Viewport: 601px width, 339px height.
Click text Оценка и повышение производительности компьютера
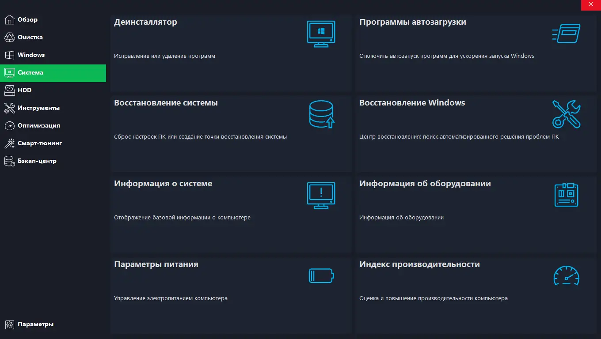[434, 298]
